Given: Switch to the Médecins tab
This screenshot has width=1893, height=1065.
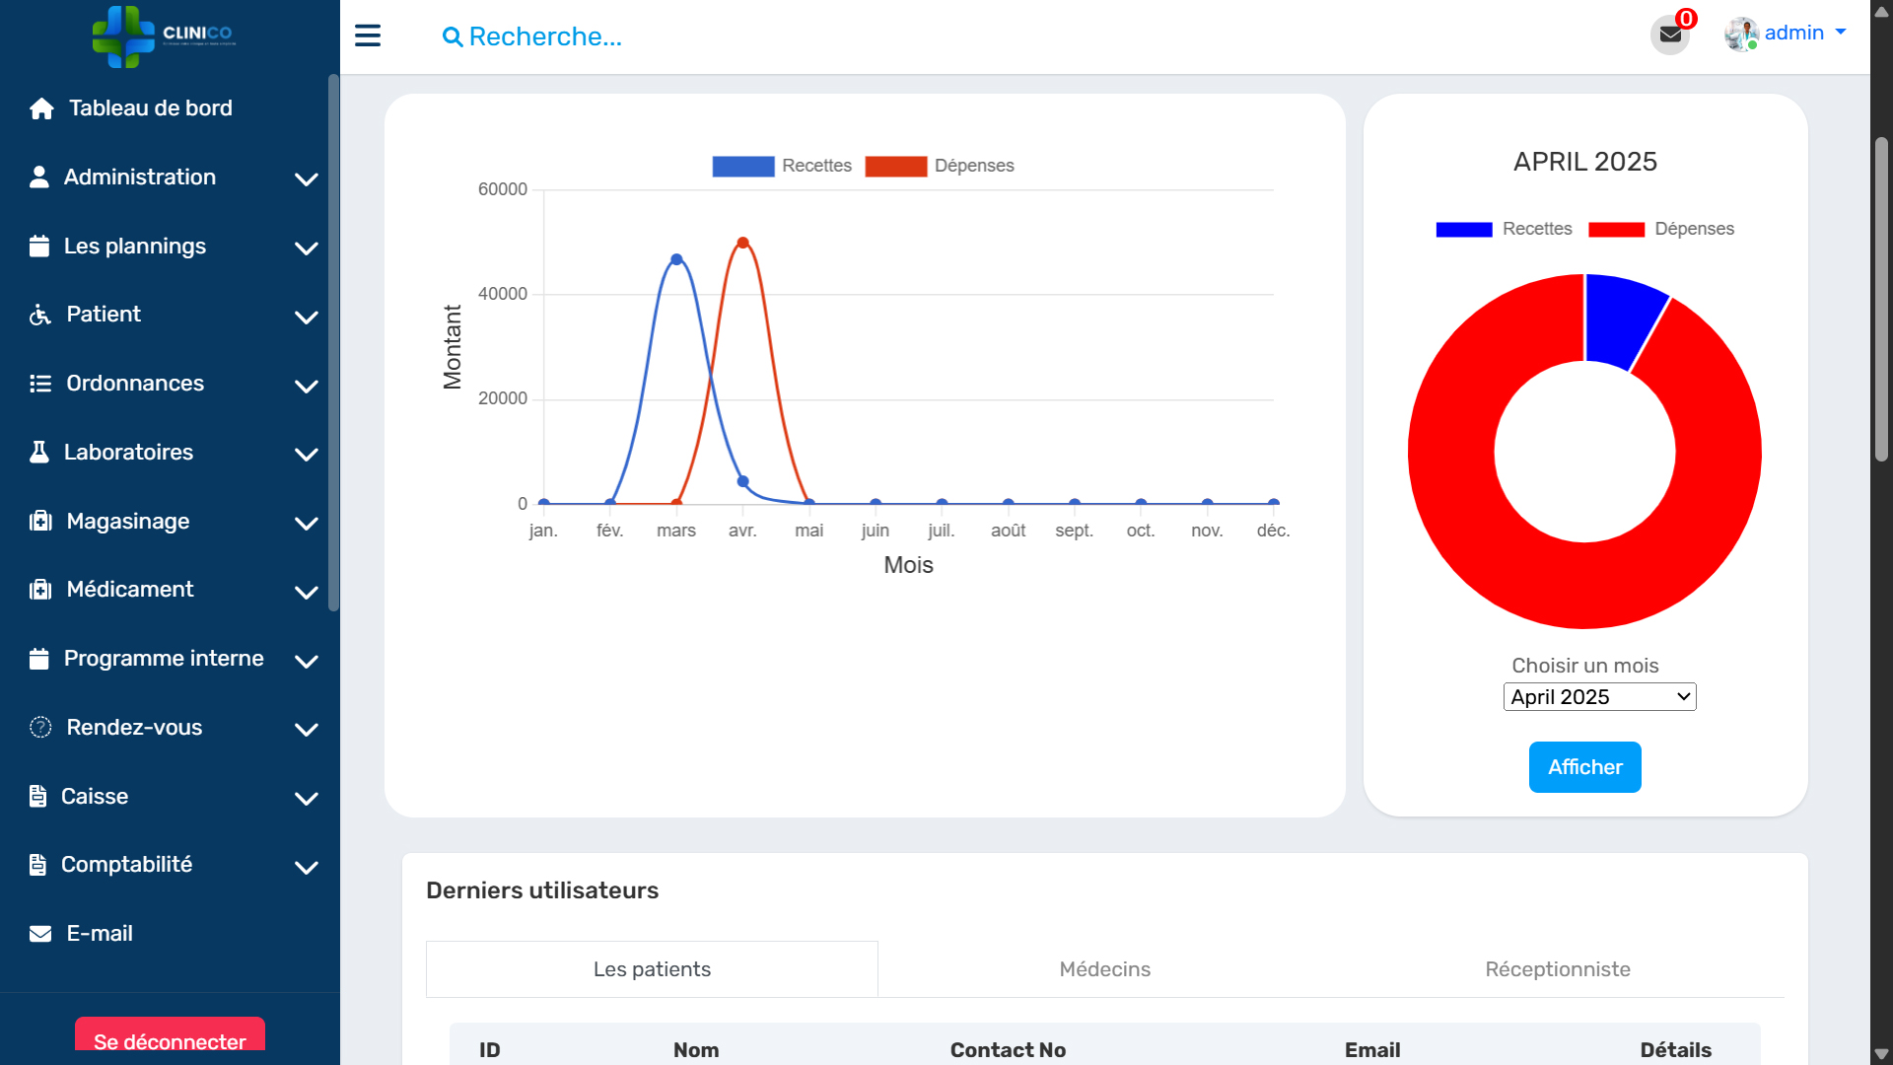Looking at the screenshot, I should (x=1104, y=969).
